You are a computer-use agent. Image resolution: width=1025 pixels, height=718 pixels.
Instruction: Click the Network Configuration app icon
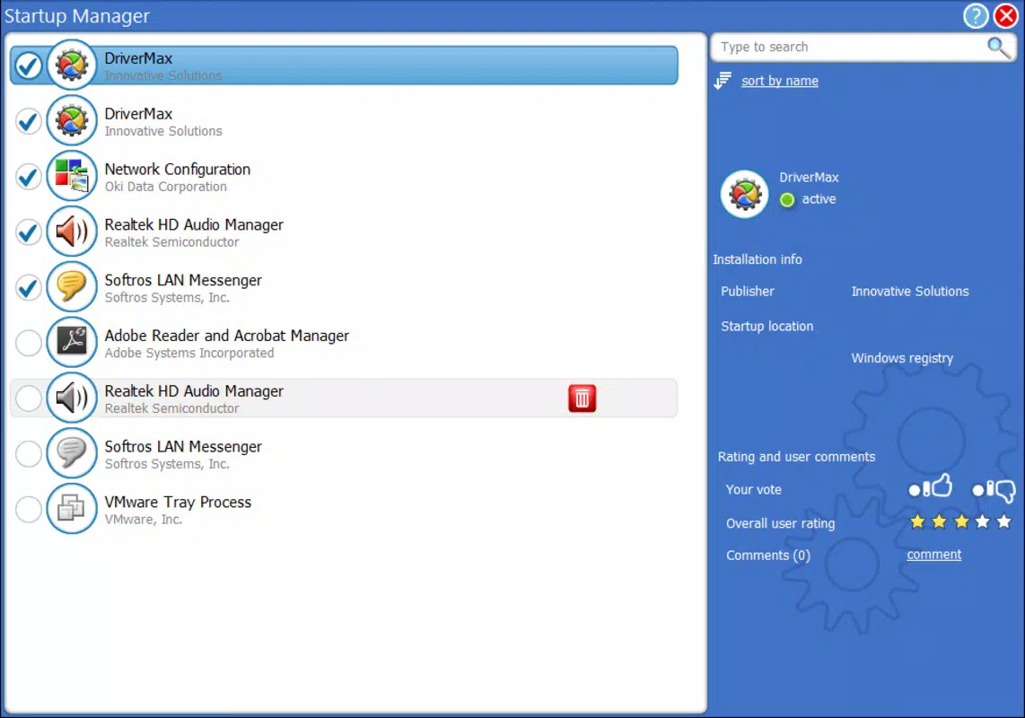[x=72, y=176]
